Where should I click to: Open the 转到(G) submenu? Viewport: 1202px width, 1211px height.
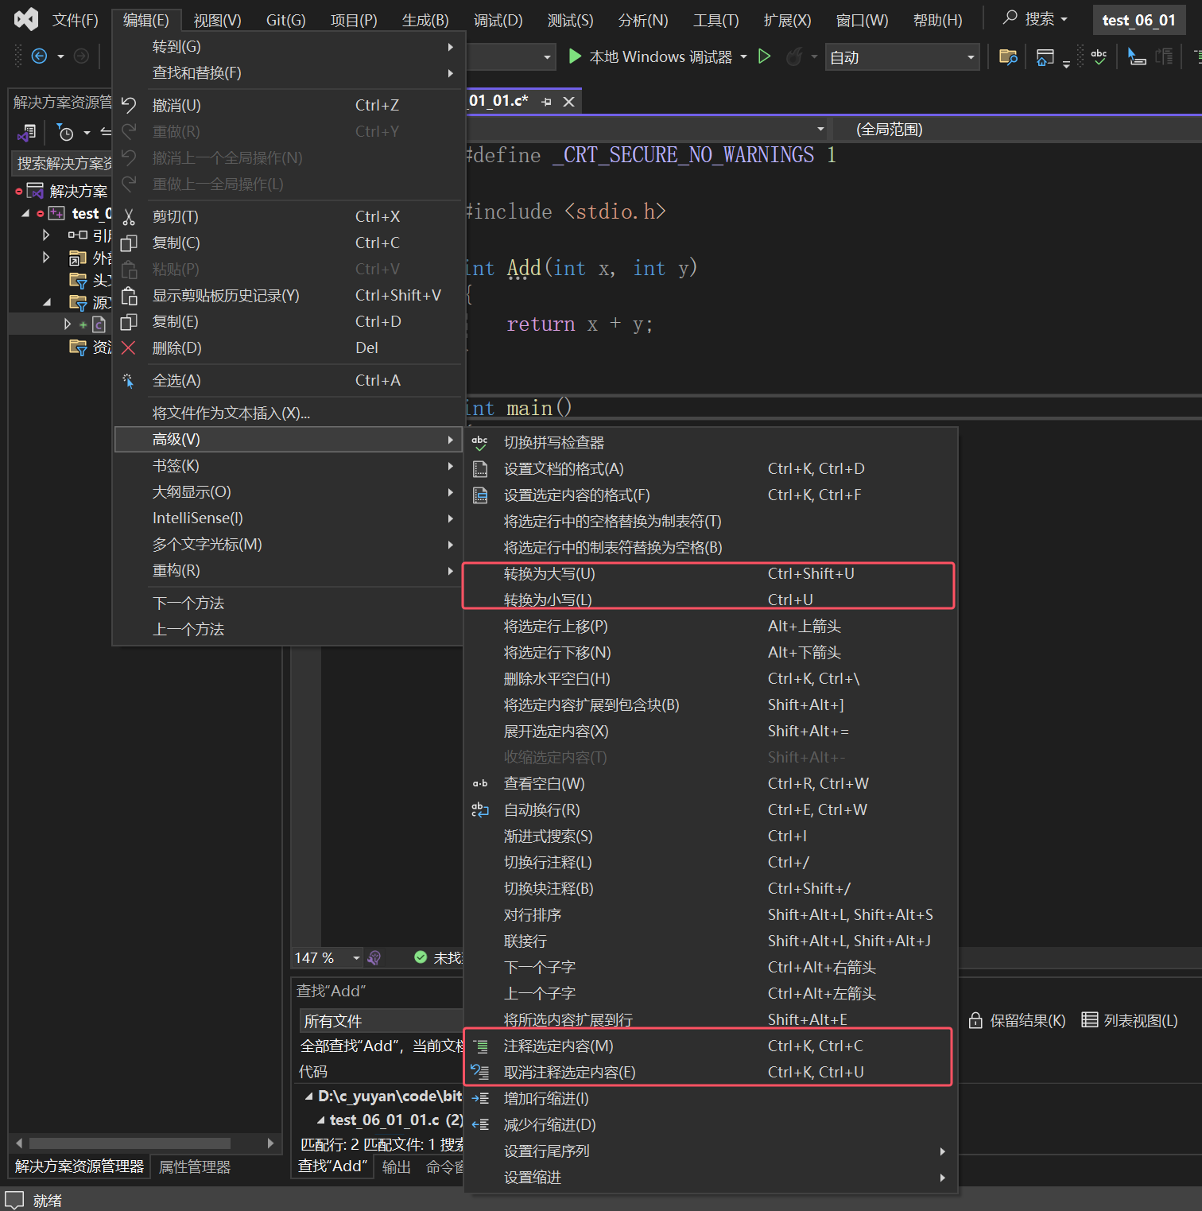tap(288, 47)
